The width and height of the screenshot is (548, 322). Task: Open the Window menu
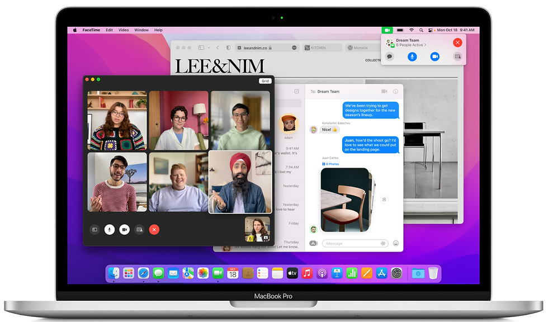tap(141, 30)
